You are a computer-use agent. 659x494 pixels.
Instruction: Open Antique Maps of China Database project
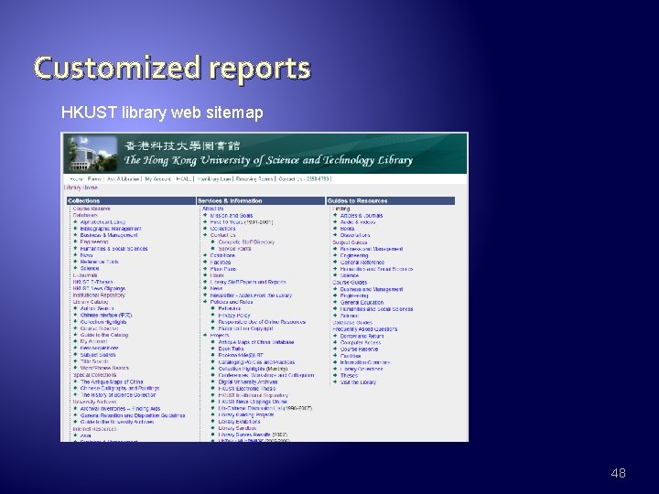pyautogui.click(x=256, y=342)
